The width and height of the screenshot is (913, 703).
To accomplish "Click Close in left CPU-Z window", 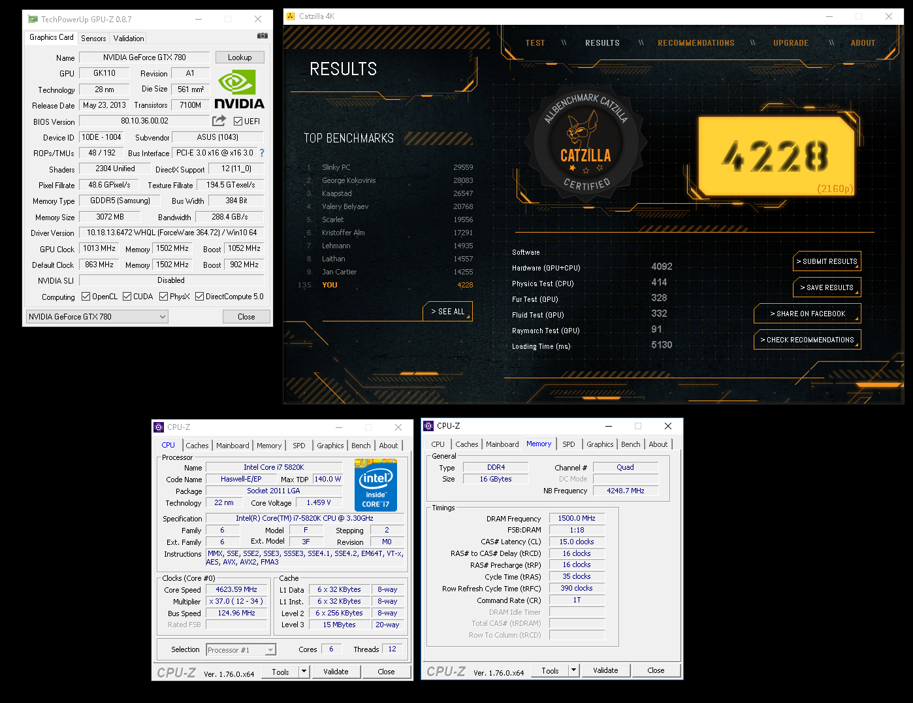I will coord(386,672).
